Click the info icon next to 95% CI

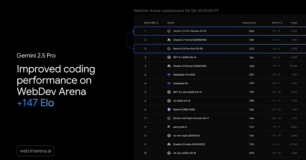(282, 23)
